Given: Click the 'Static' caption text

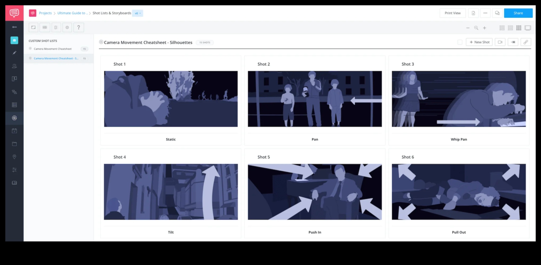Looking at the screenshot, I should point(171,139).
